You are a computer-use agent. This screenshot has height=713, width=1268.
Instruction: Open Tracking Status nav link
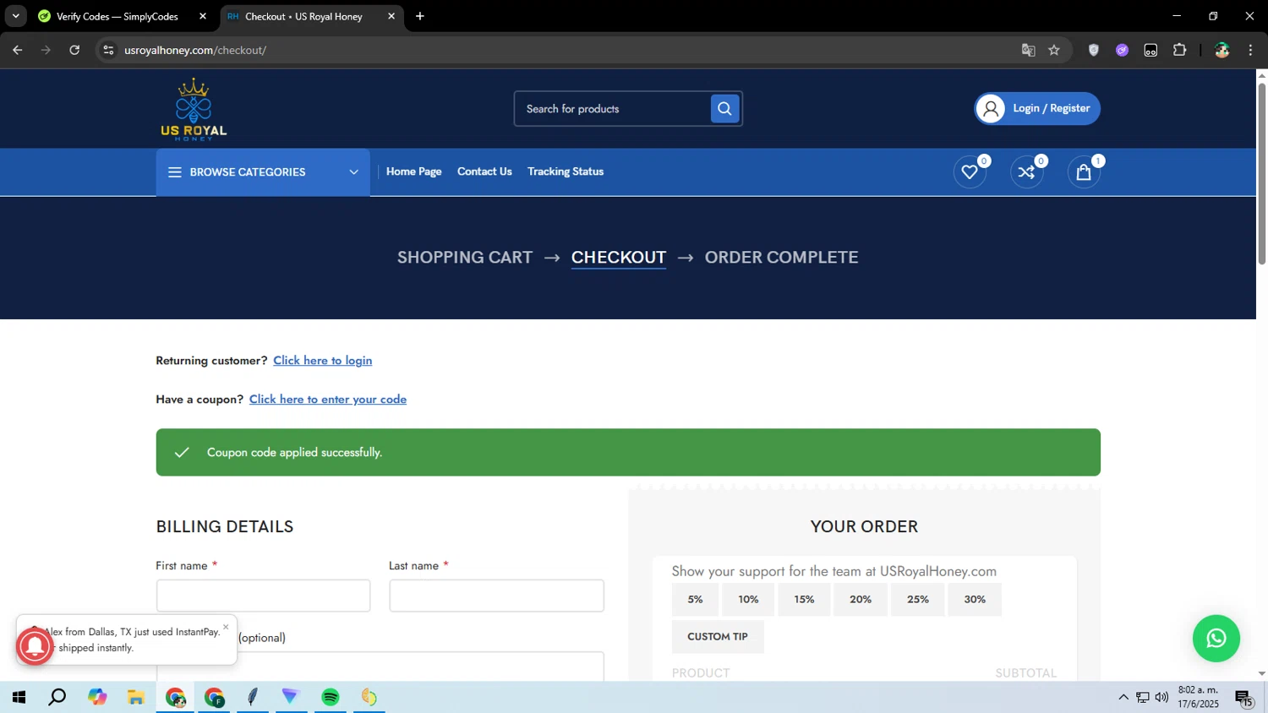[x=566, y=171]
